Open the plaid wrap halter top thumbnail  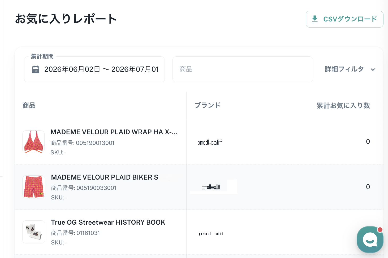33,142
